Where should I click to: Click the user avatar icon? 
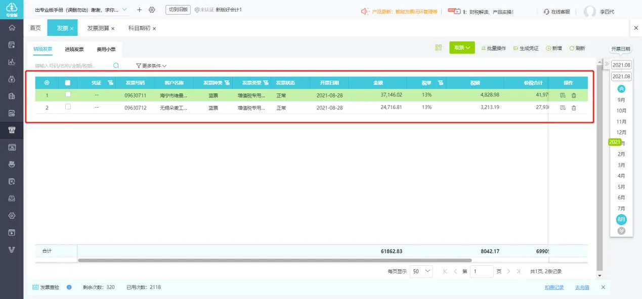[x=590, y=12]
